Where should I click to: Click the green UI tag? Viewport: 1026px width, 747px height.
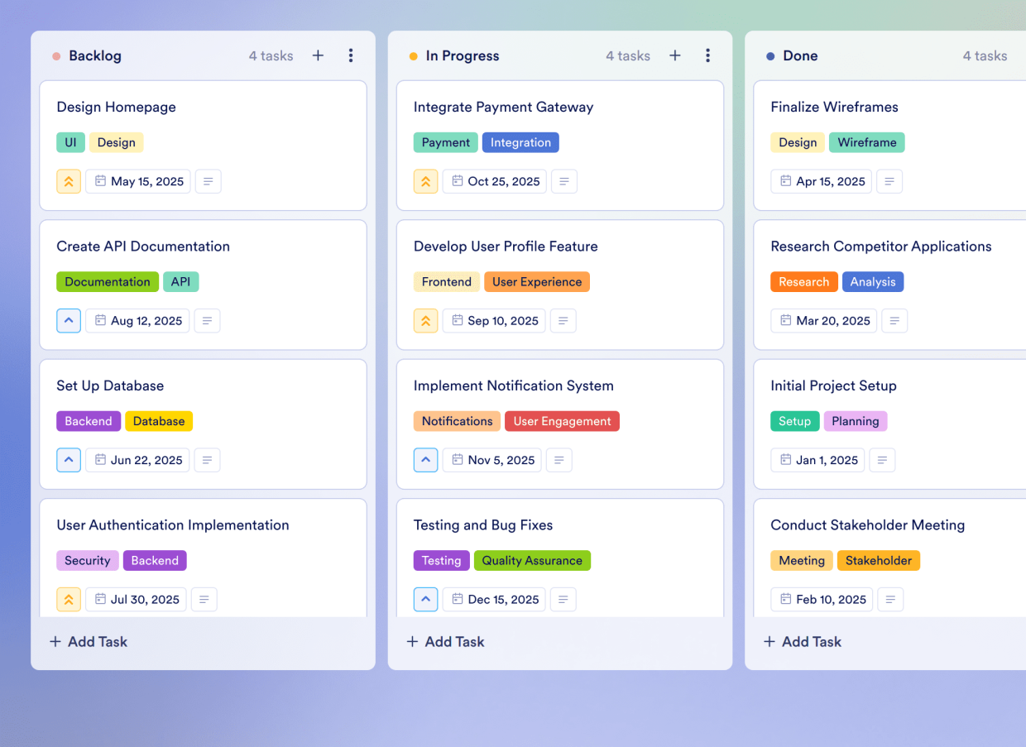point(70,142)
